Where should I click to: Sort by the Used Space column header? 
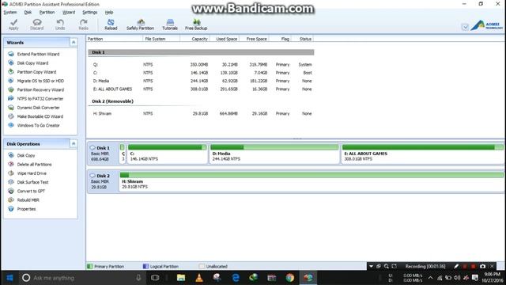click(224, 39)
